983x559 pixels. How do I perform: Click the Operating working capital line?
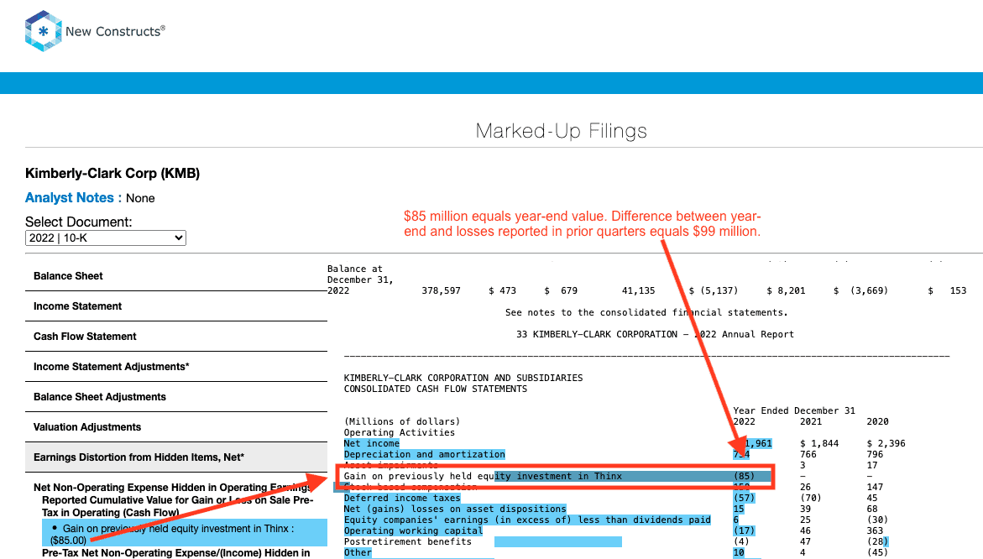pyautogui.click(x=413, y=530)
